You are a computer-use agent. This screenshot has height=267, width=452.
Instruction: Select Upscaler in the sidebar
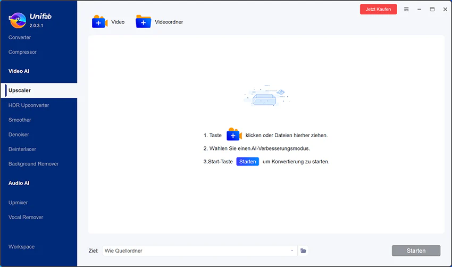coord(39,90)
